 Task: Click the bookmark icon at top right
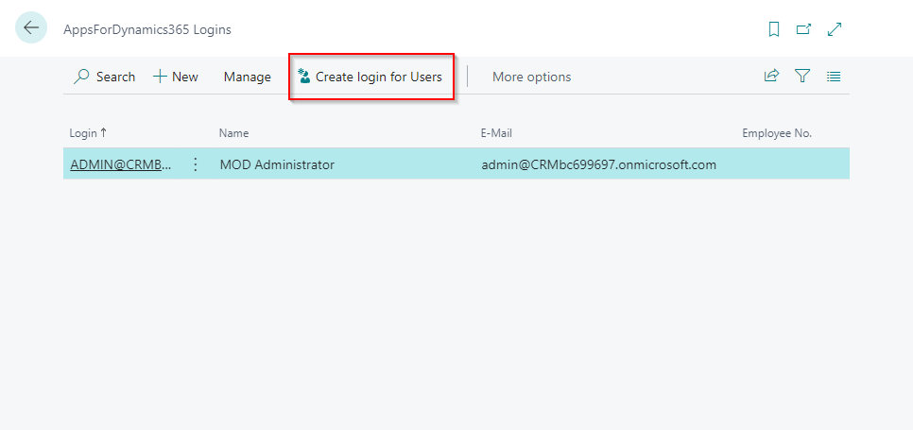click(774, 29)
